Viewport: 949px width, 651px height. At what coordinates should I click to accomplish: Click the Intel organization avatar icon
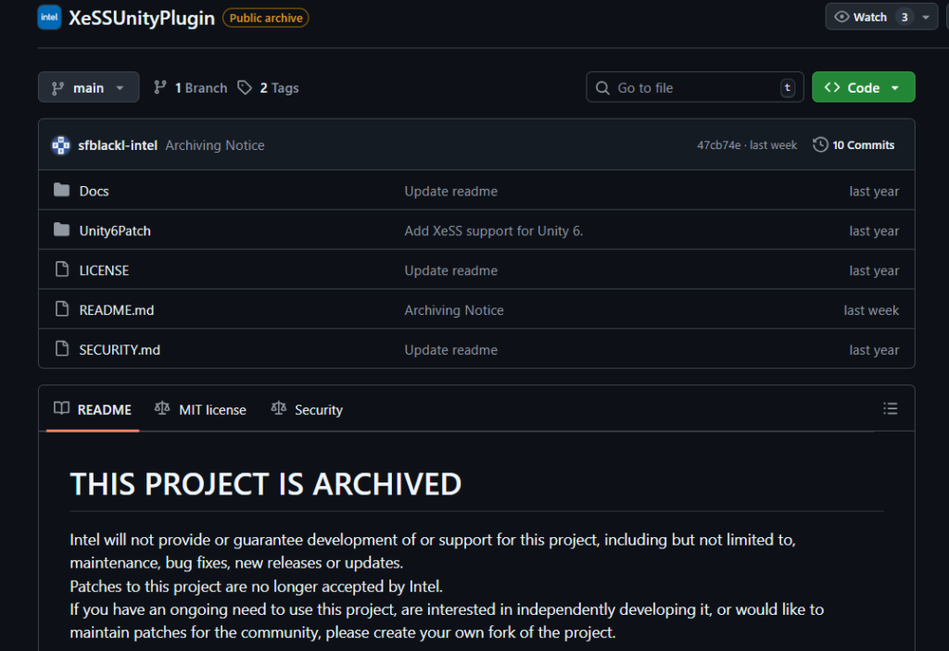click(x=49, y=18)
